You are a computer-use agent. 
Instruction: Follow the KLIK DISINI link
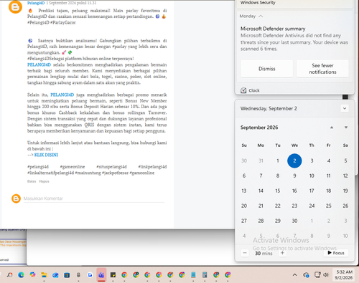coord(46,155)
